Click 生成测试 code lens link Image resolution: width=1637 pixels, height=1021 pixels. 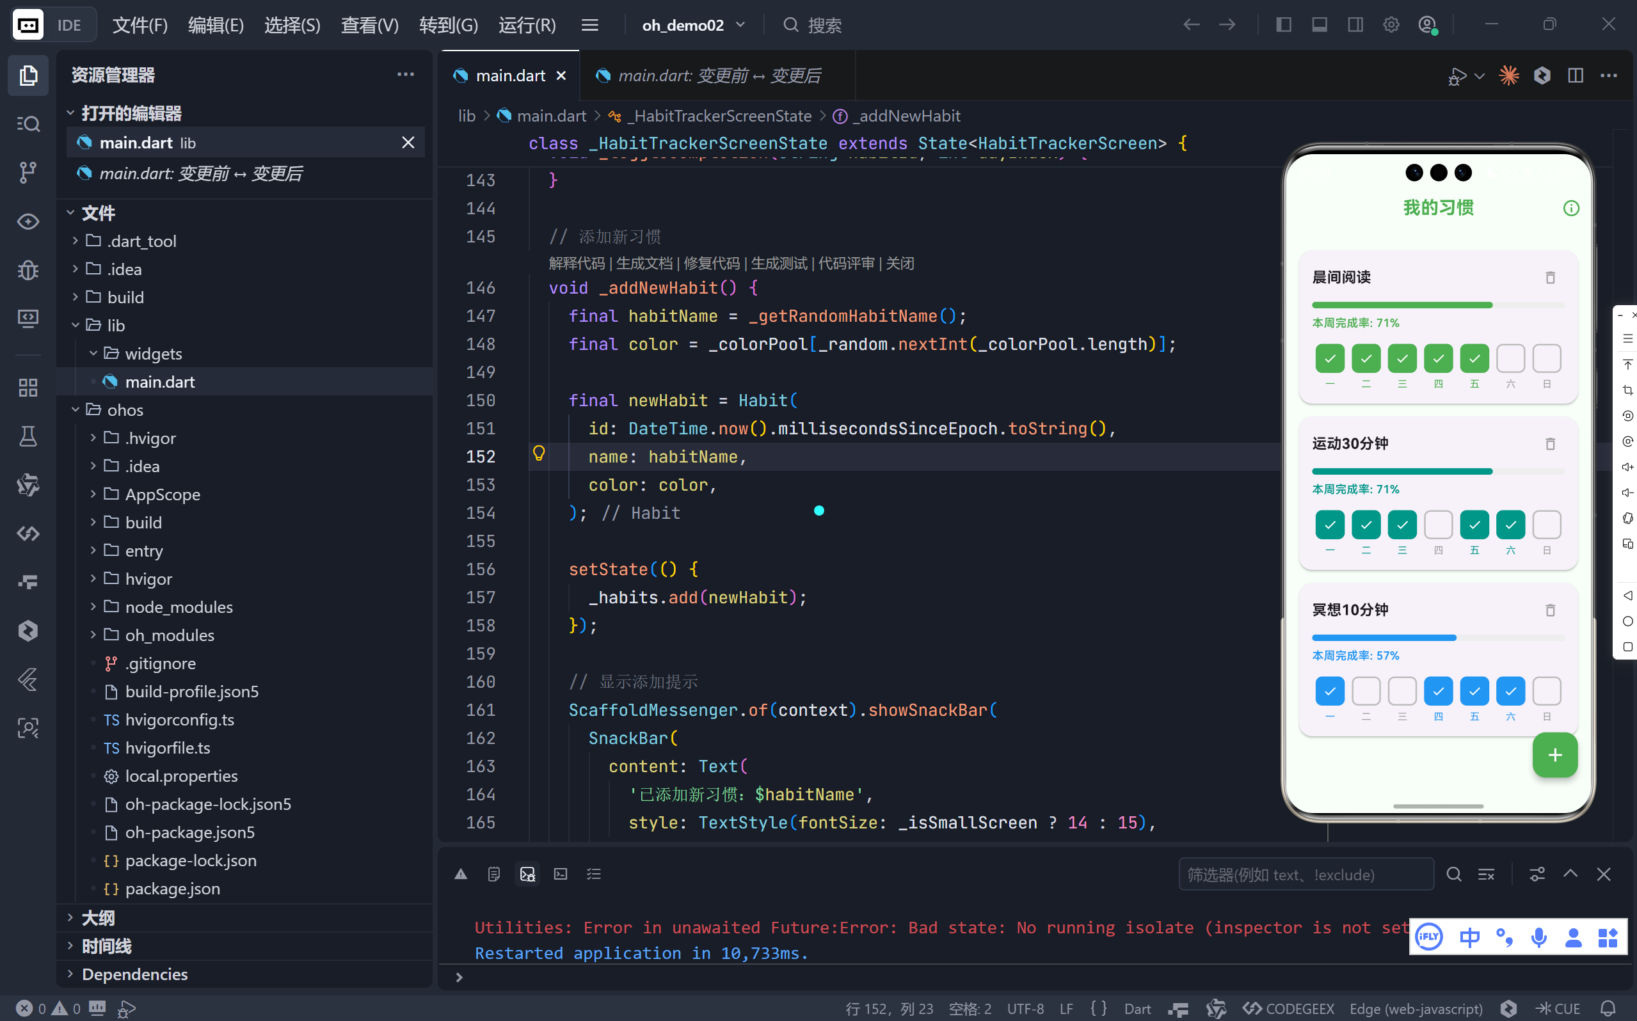(779, 264)
